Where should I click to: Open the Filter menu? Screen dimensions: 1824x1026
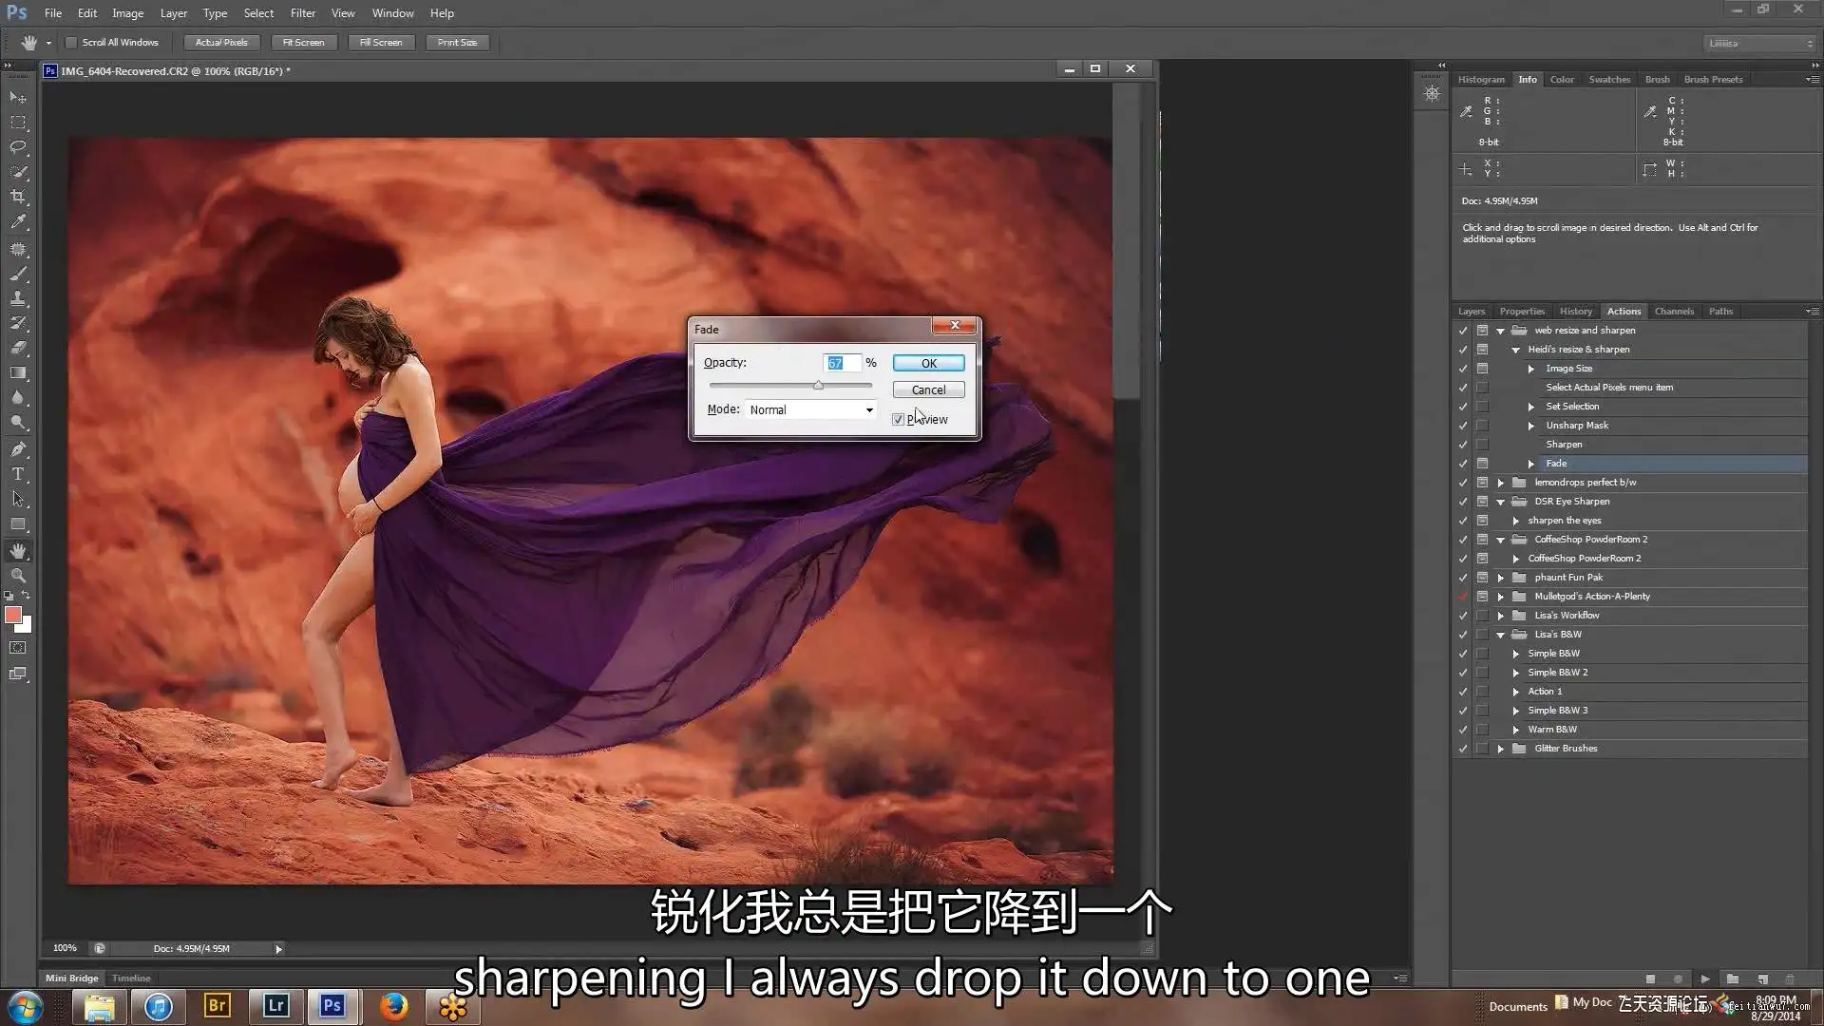(x=302, y=13)
